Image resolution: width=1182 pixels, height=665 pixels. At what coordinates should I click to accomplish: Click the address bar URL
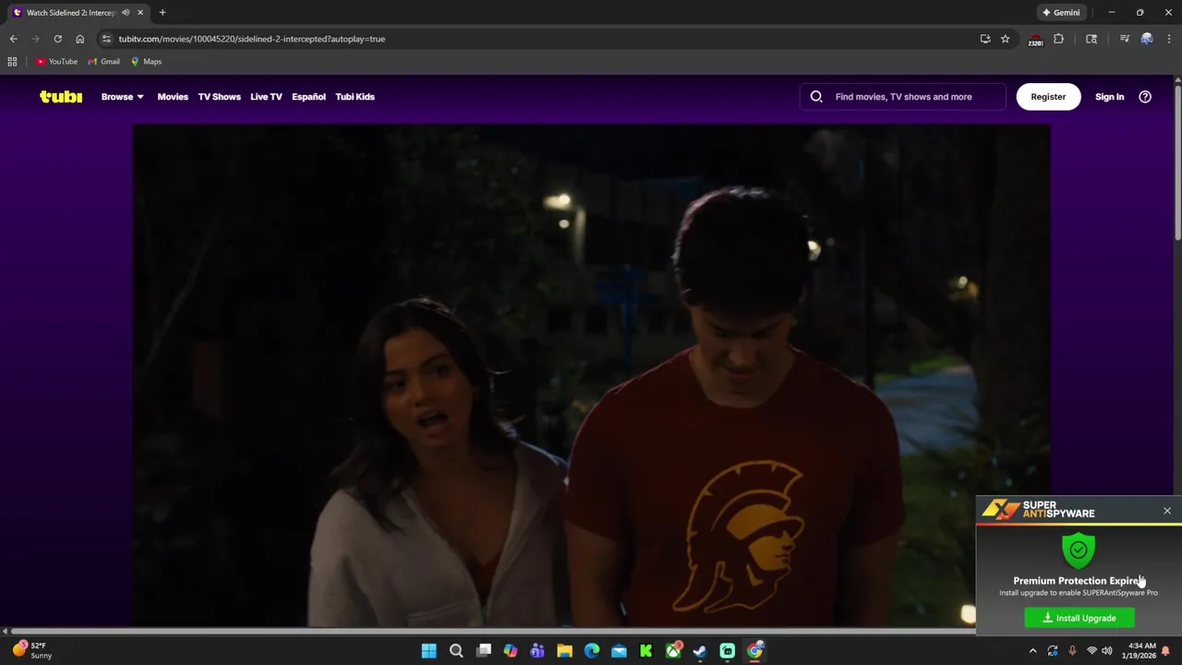[x=251, y=39]
